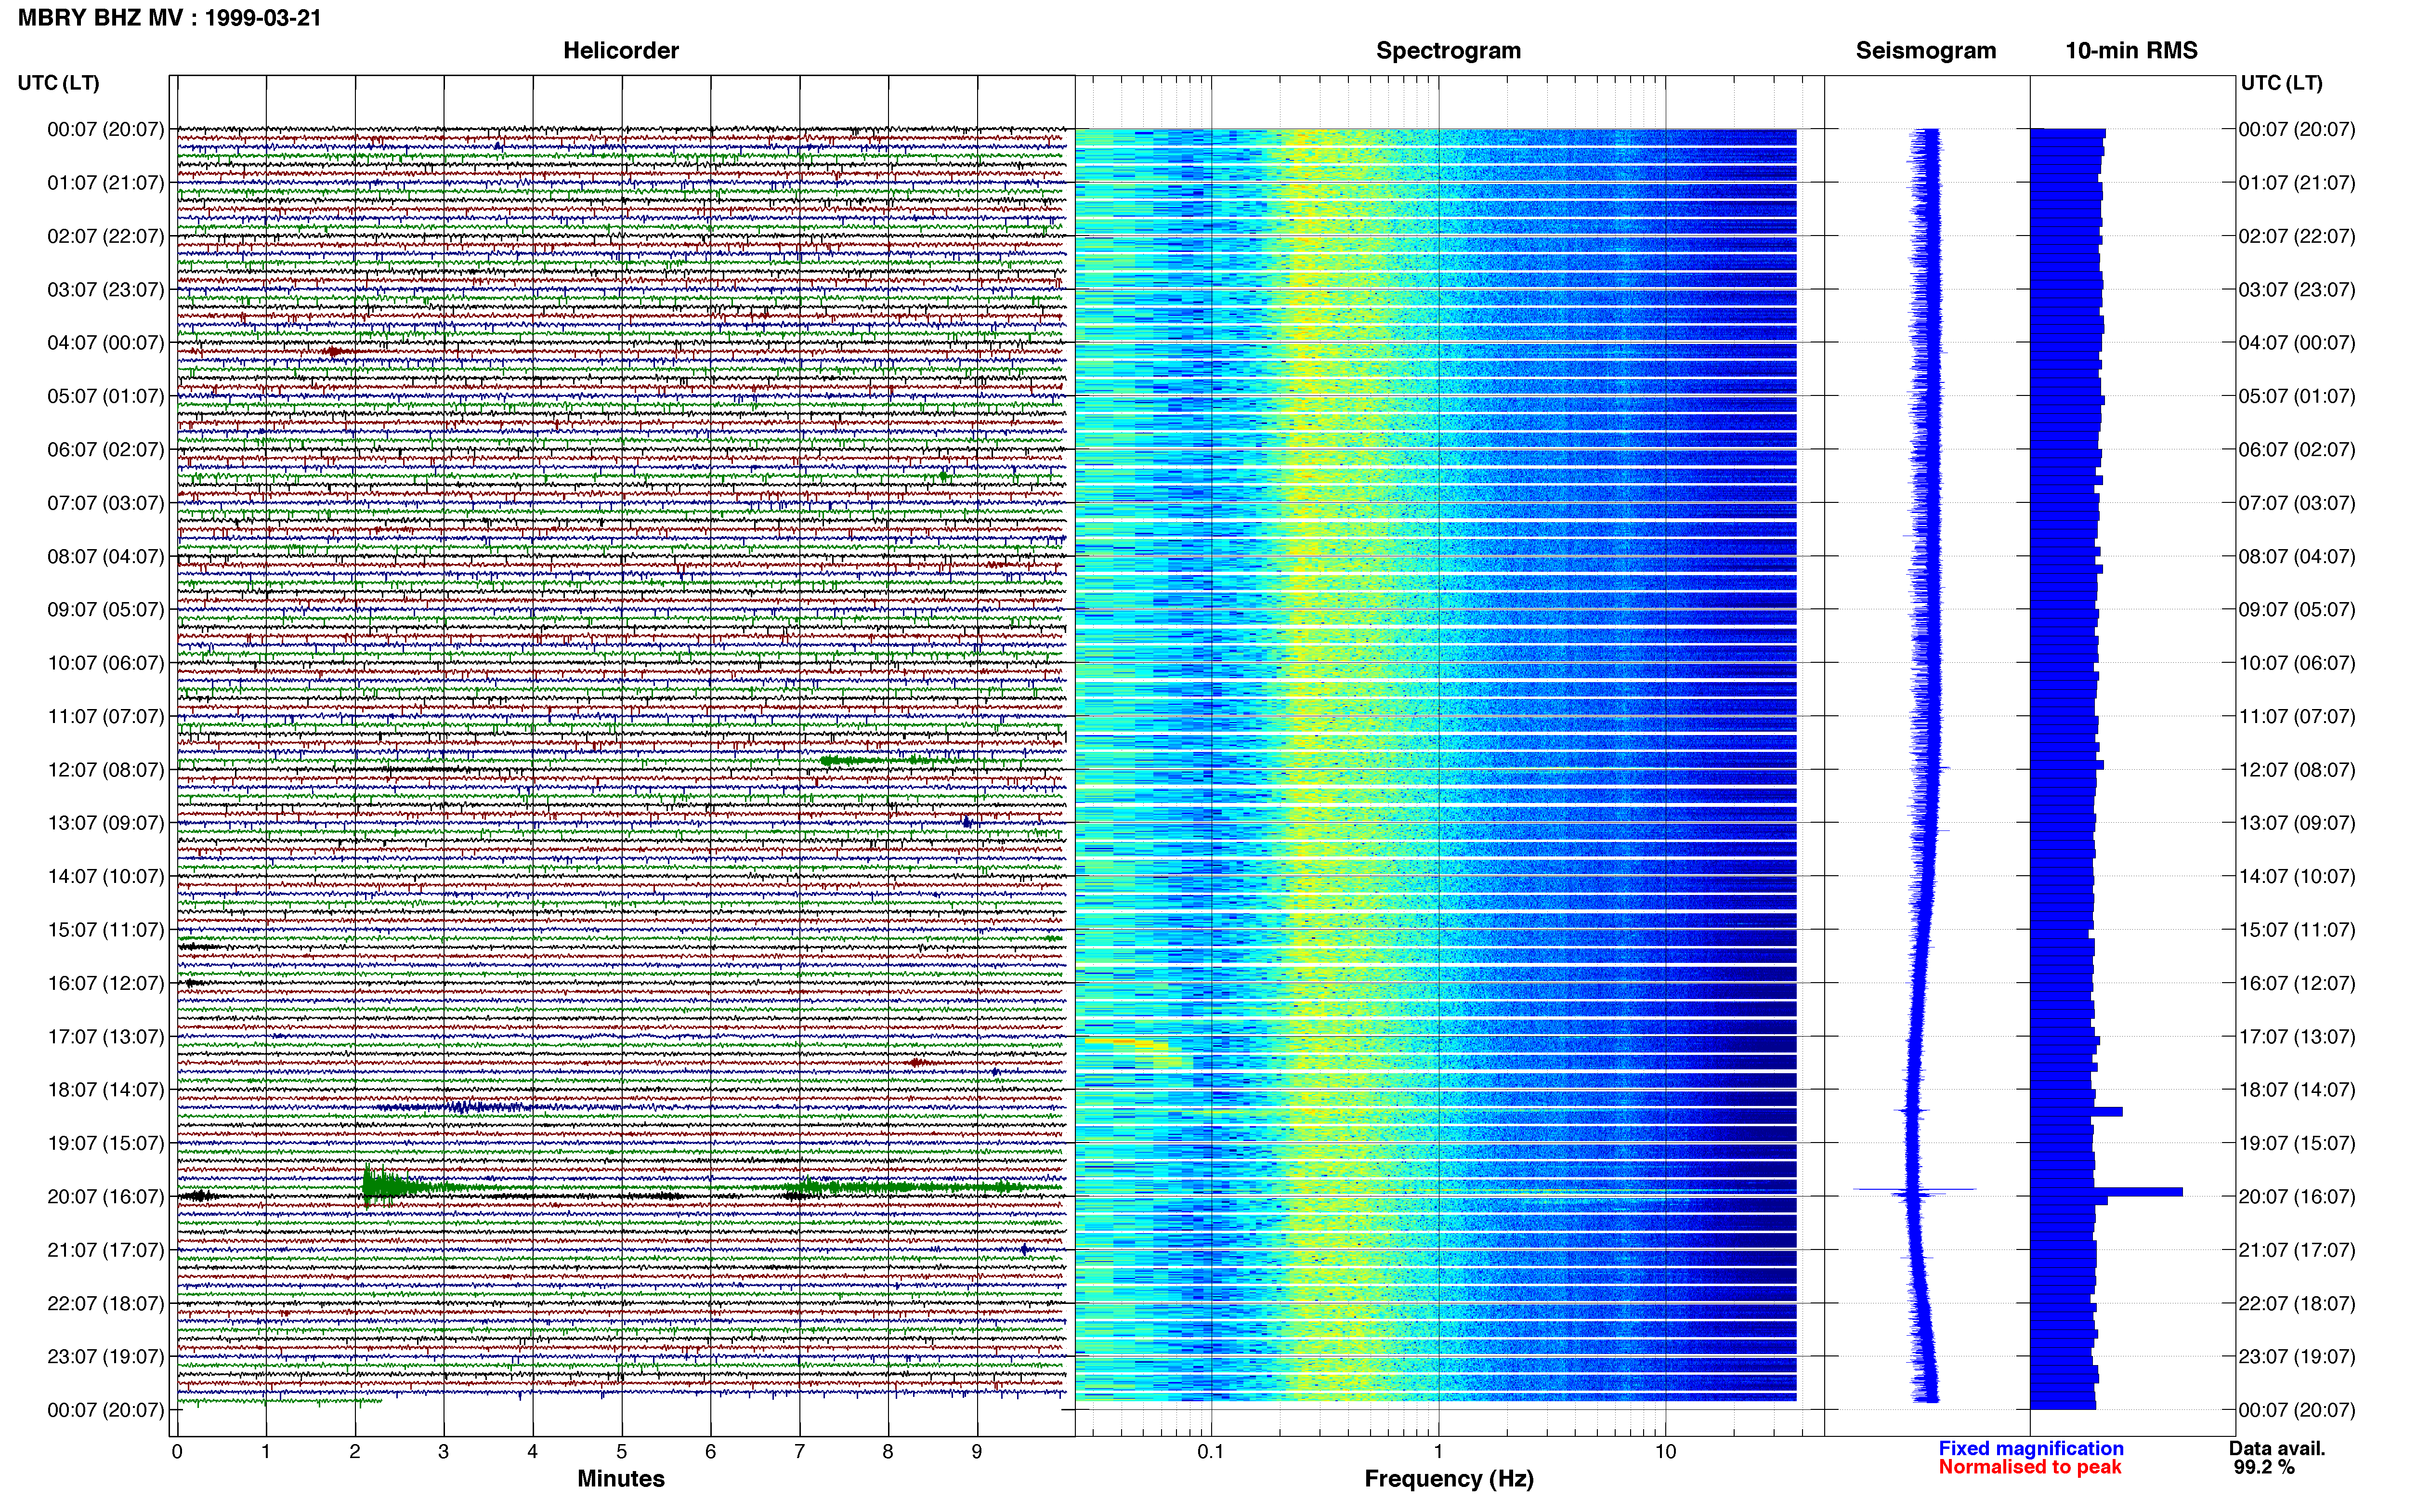Viewport: 2417px width, 1512px height.
Task: Select the 'Helicorder' panel heading
Action: click(x=621, y=50)
